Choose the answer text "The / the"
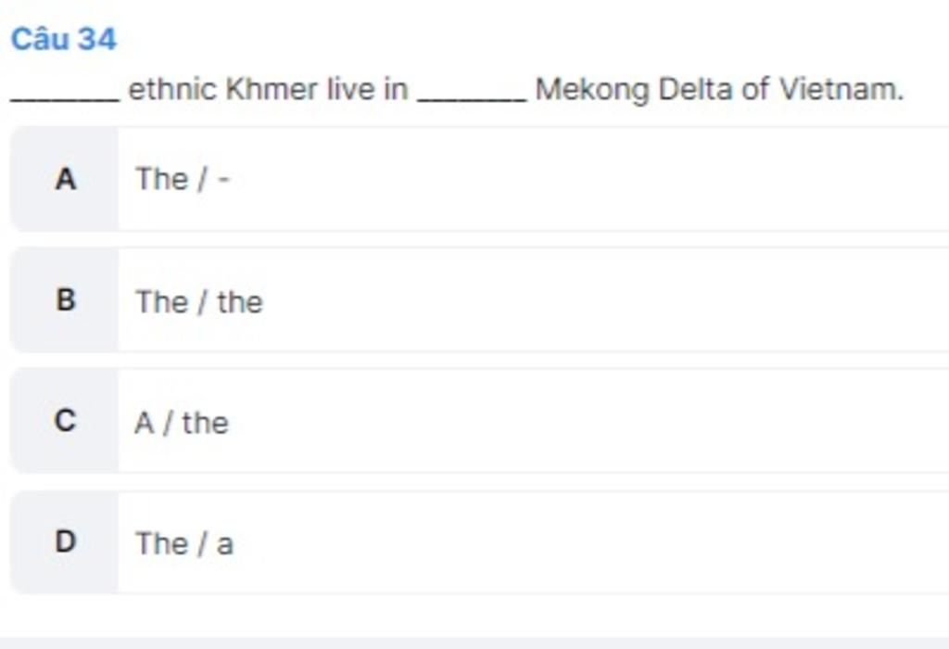Image resolution: width=949 pixels, height=649 pixels. [199, 301]
